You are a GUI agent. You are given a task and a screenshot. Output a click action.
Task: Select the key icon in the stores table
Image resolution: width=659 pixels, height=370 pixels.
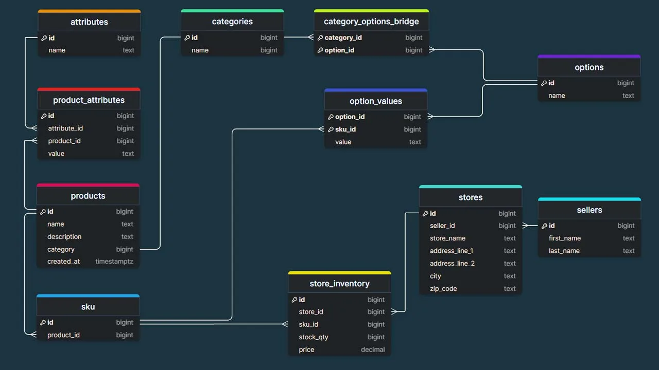[x=425, y=214]
